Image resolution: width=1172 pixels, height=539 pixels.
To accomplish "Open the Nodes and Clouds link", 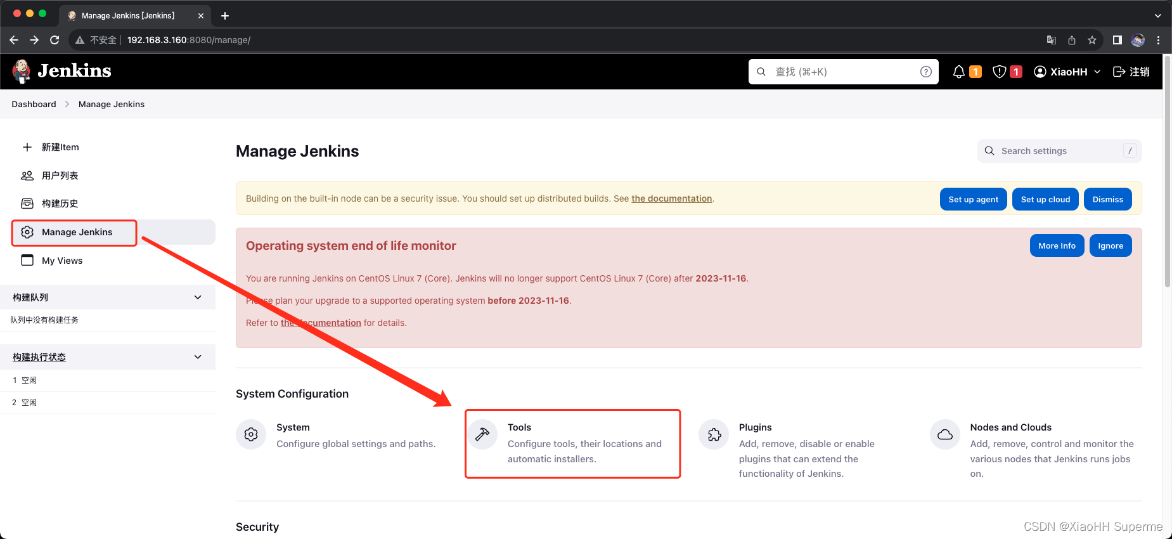I will point(1010,427).
